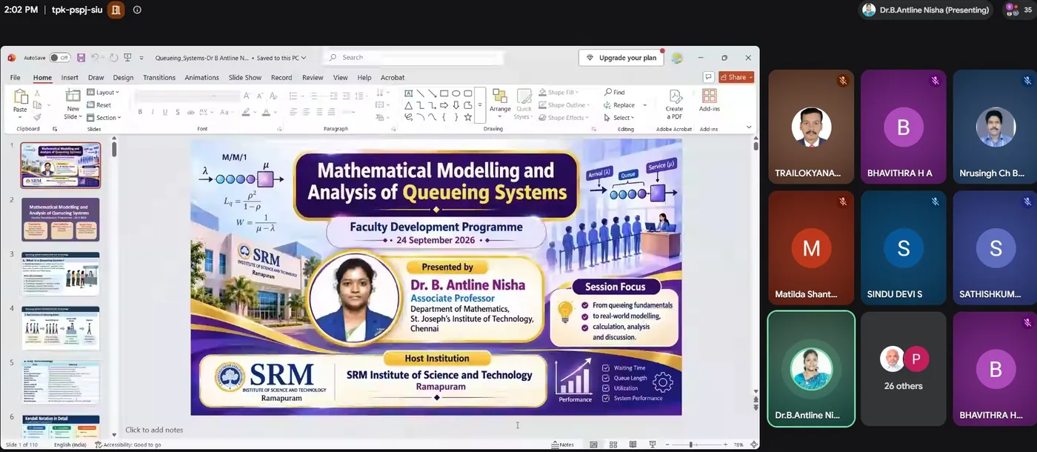Select the Isosceles Triangle shape
This screenshot has height=452, width=1037.
[x=408, y=105]
